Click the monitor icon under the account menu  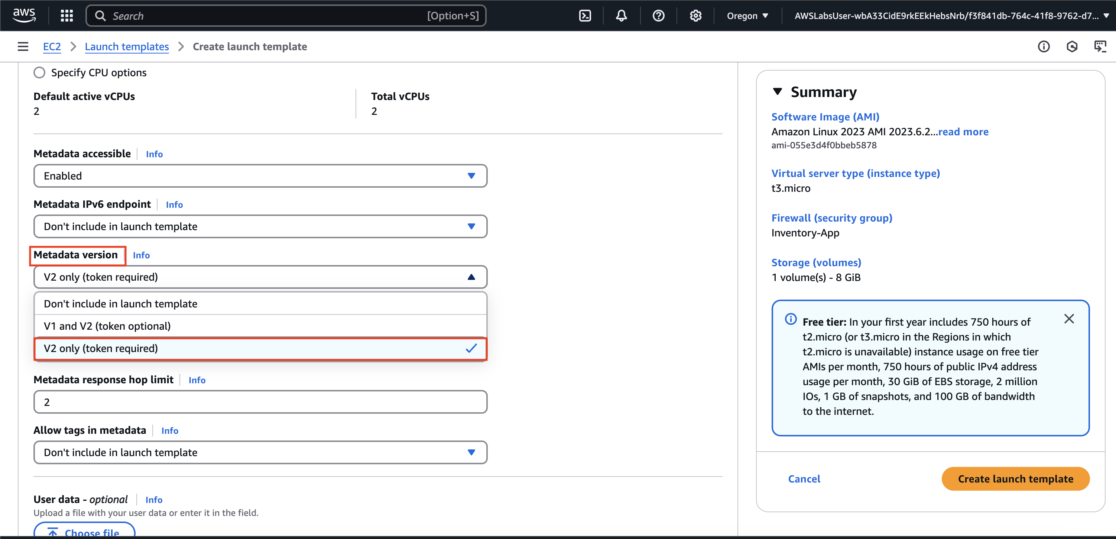(1100, 46)
